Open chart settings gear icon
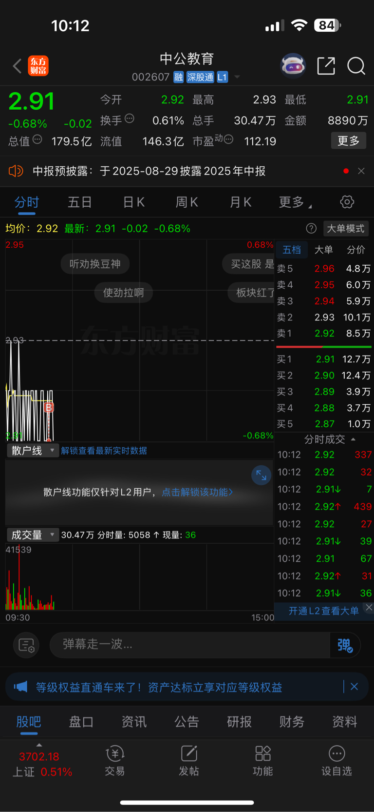This screenshot has width=374, height=812. [x=347, y=202]
